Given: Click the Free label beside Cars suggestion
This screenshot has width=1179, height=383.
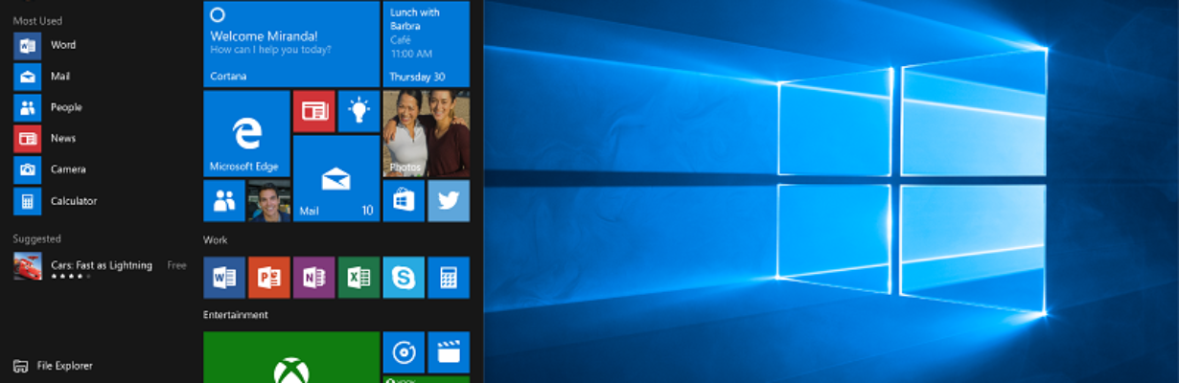Looking at the screenshot, I should point(176,265).
